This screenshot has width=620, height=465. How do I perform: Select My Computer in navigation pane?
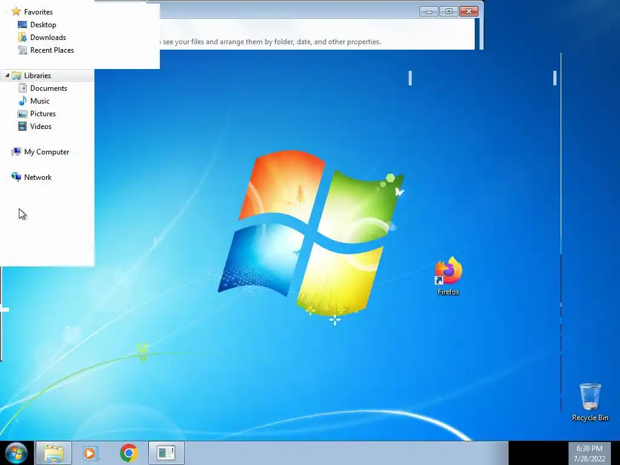[47, 152]
